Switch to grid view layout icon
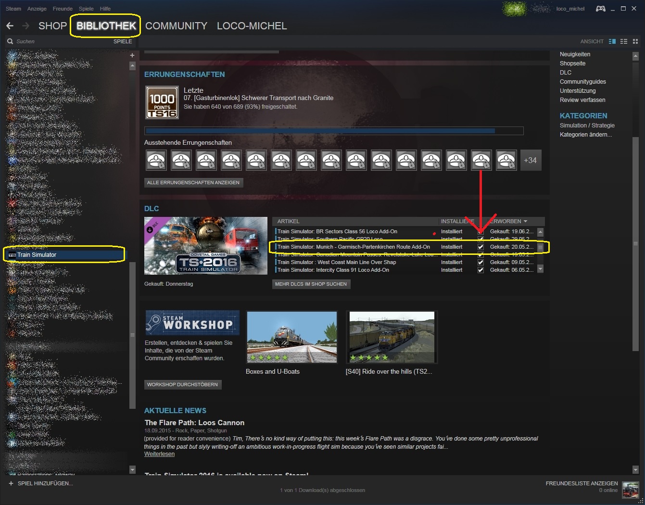The height and width of the screenshot is (505, 645). click(x=635, y=41)
